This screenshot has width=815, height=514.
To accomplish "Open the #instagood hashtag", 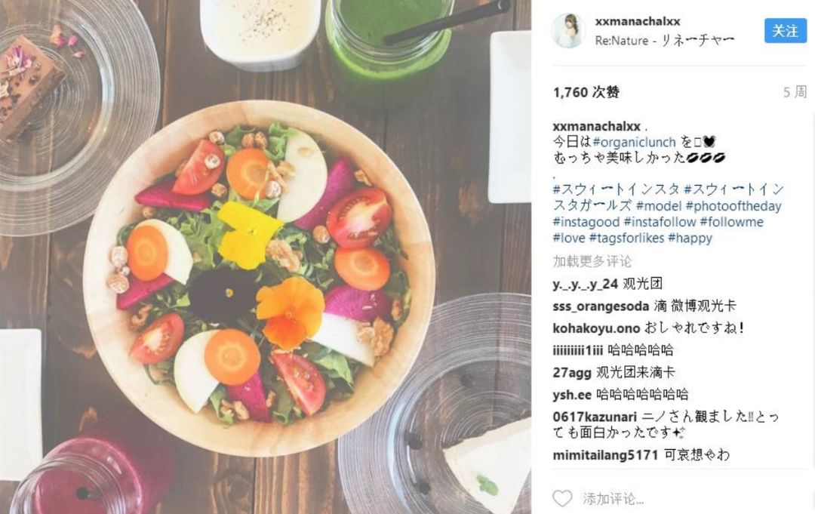I will pos(586,222).
